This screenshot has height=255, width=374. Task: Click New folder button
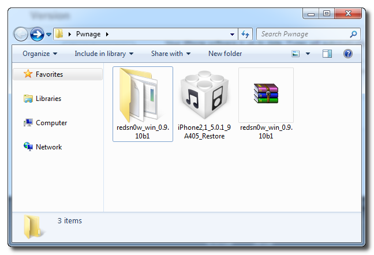pyautogui.click(x=225, y=54)
